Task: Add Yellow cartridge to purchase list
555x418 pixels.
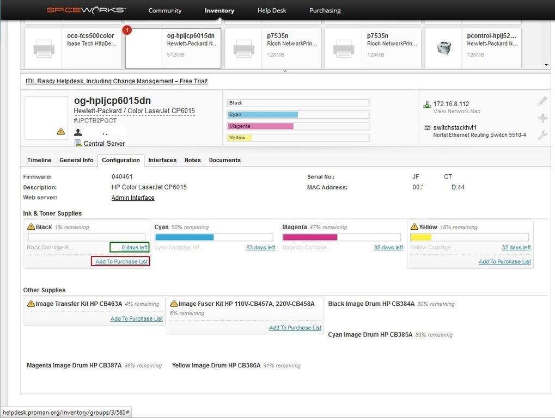Action: click(x=504, y=261)
